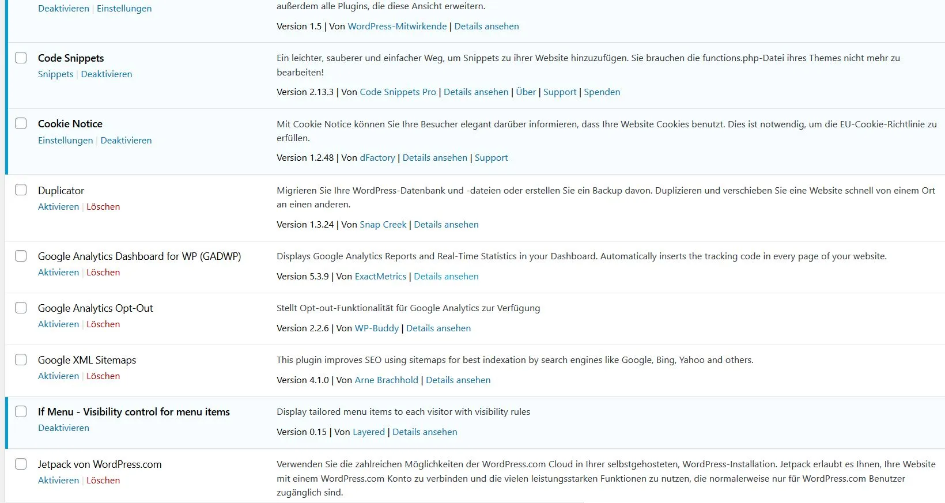
Task: Open Einstellungen link in the topmost row
Action: (124, 9)
